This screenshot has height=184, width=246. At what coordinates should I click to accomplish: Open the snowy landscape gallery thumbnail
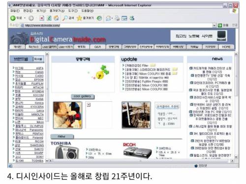click(x=136, y=115)
